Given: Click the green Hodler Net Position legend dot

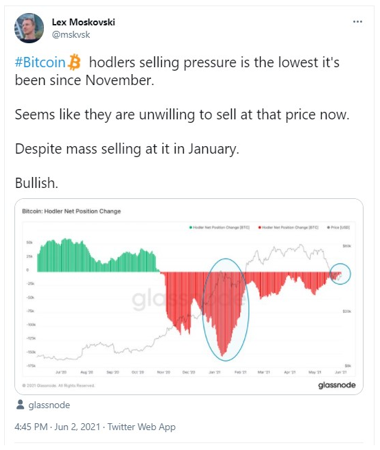Looking at the screenshot, I should pos(191,228).
